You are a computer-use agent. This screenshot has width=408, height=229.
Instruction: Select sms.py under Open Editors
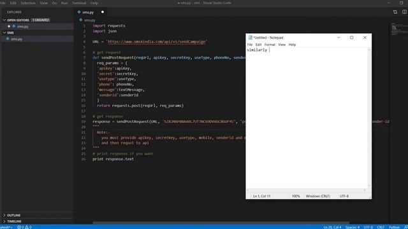pyautogui.click(x=23, y=27)
